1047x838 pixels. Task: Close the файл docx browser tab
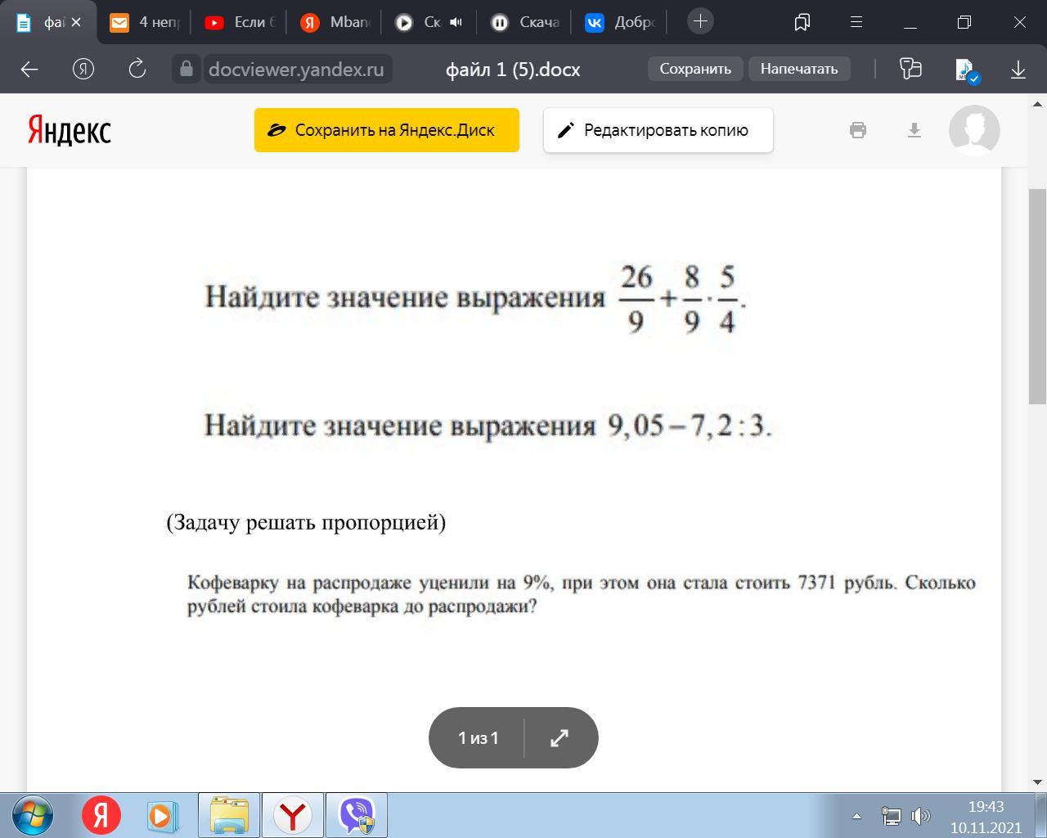[x=76, y=22]
